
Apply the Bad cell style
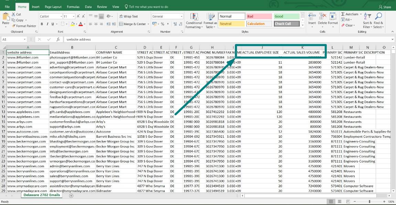click(259, 16)
